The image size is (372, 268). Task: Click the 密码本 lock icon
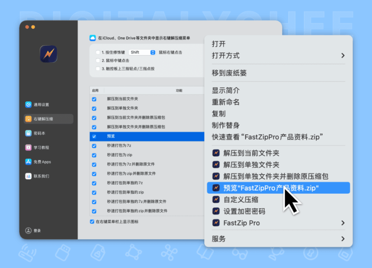click(28, 133)
